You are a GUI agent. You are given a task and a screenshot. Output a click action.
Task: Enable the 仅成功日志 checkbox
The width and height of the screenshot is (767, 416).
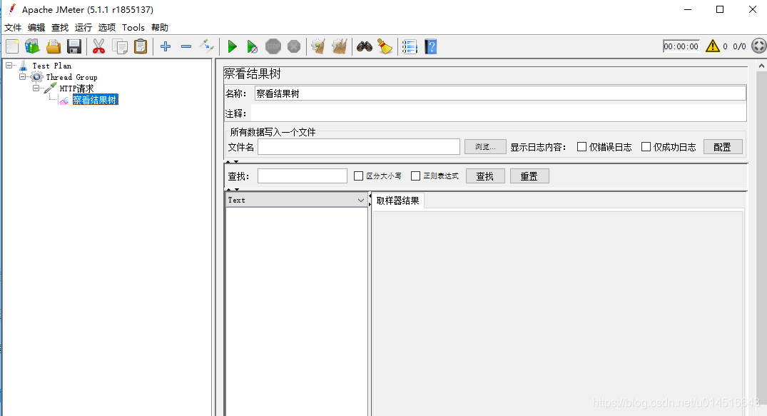(x=646, y=147)
